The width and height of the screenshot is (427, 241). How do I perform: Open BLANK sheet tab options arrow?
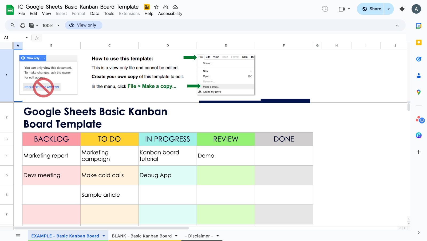176,236
